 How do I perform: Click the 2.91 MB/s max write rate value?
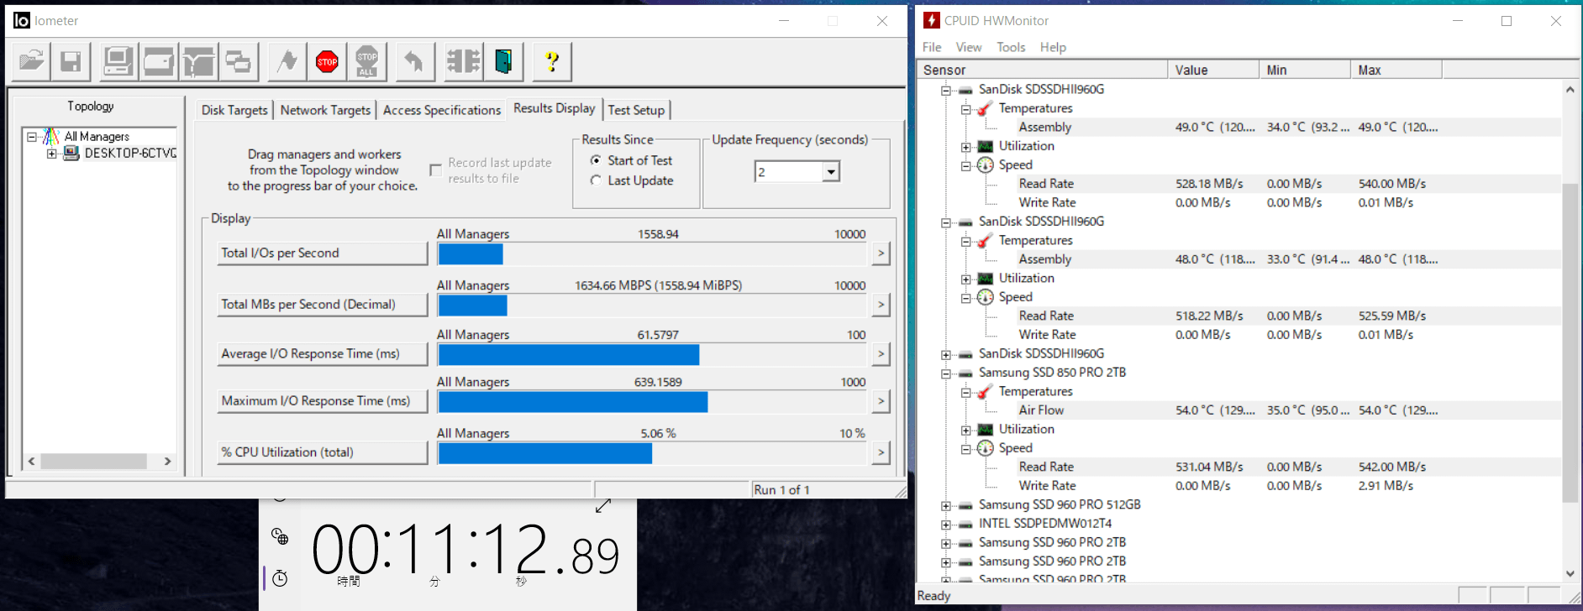pos(1386,486)
